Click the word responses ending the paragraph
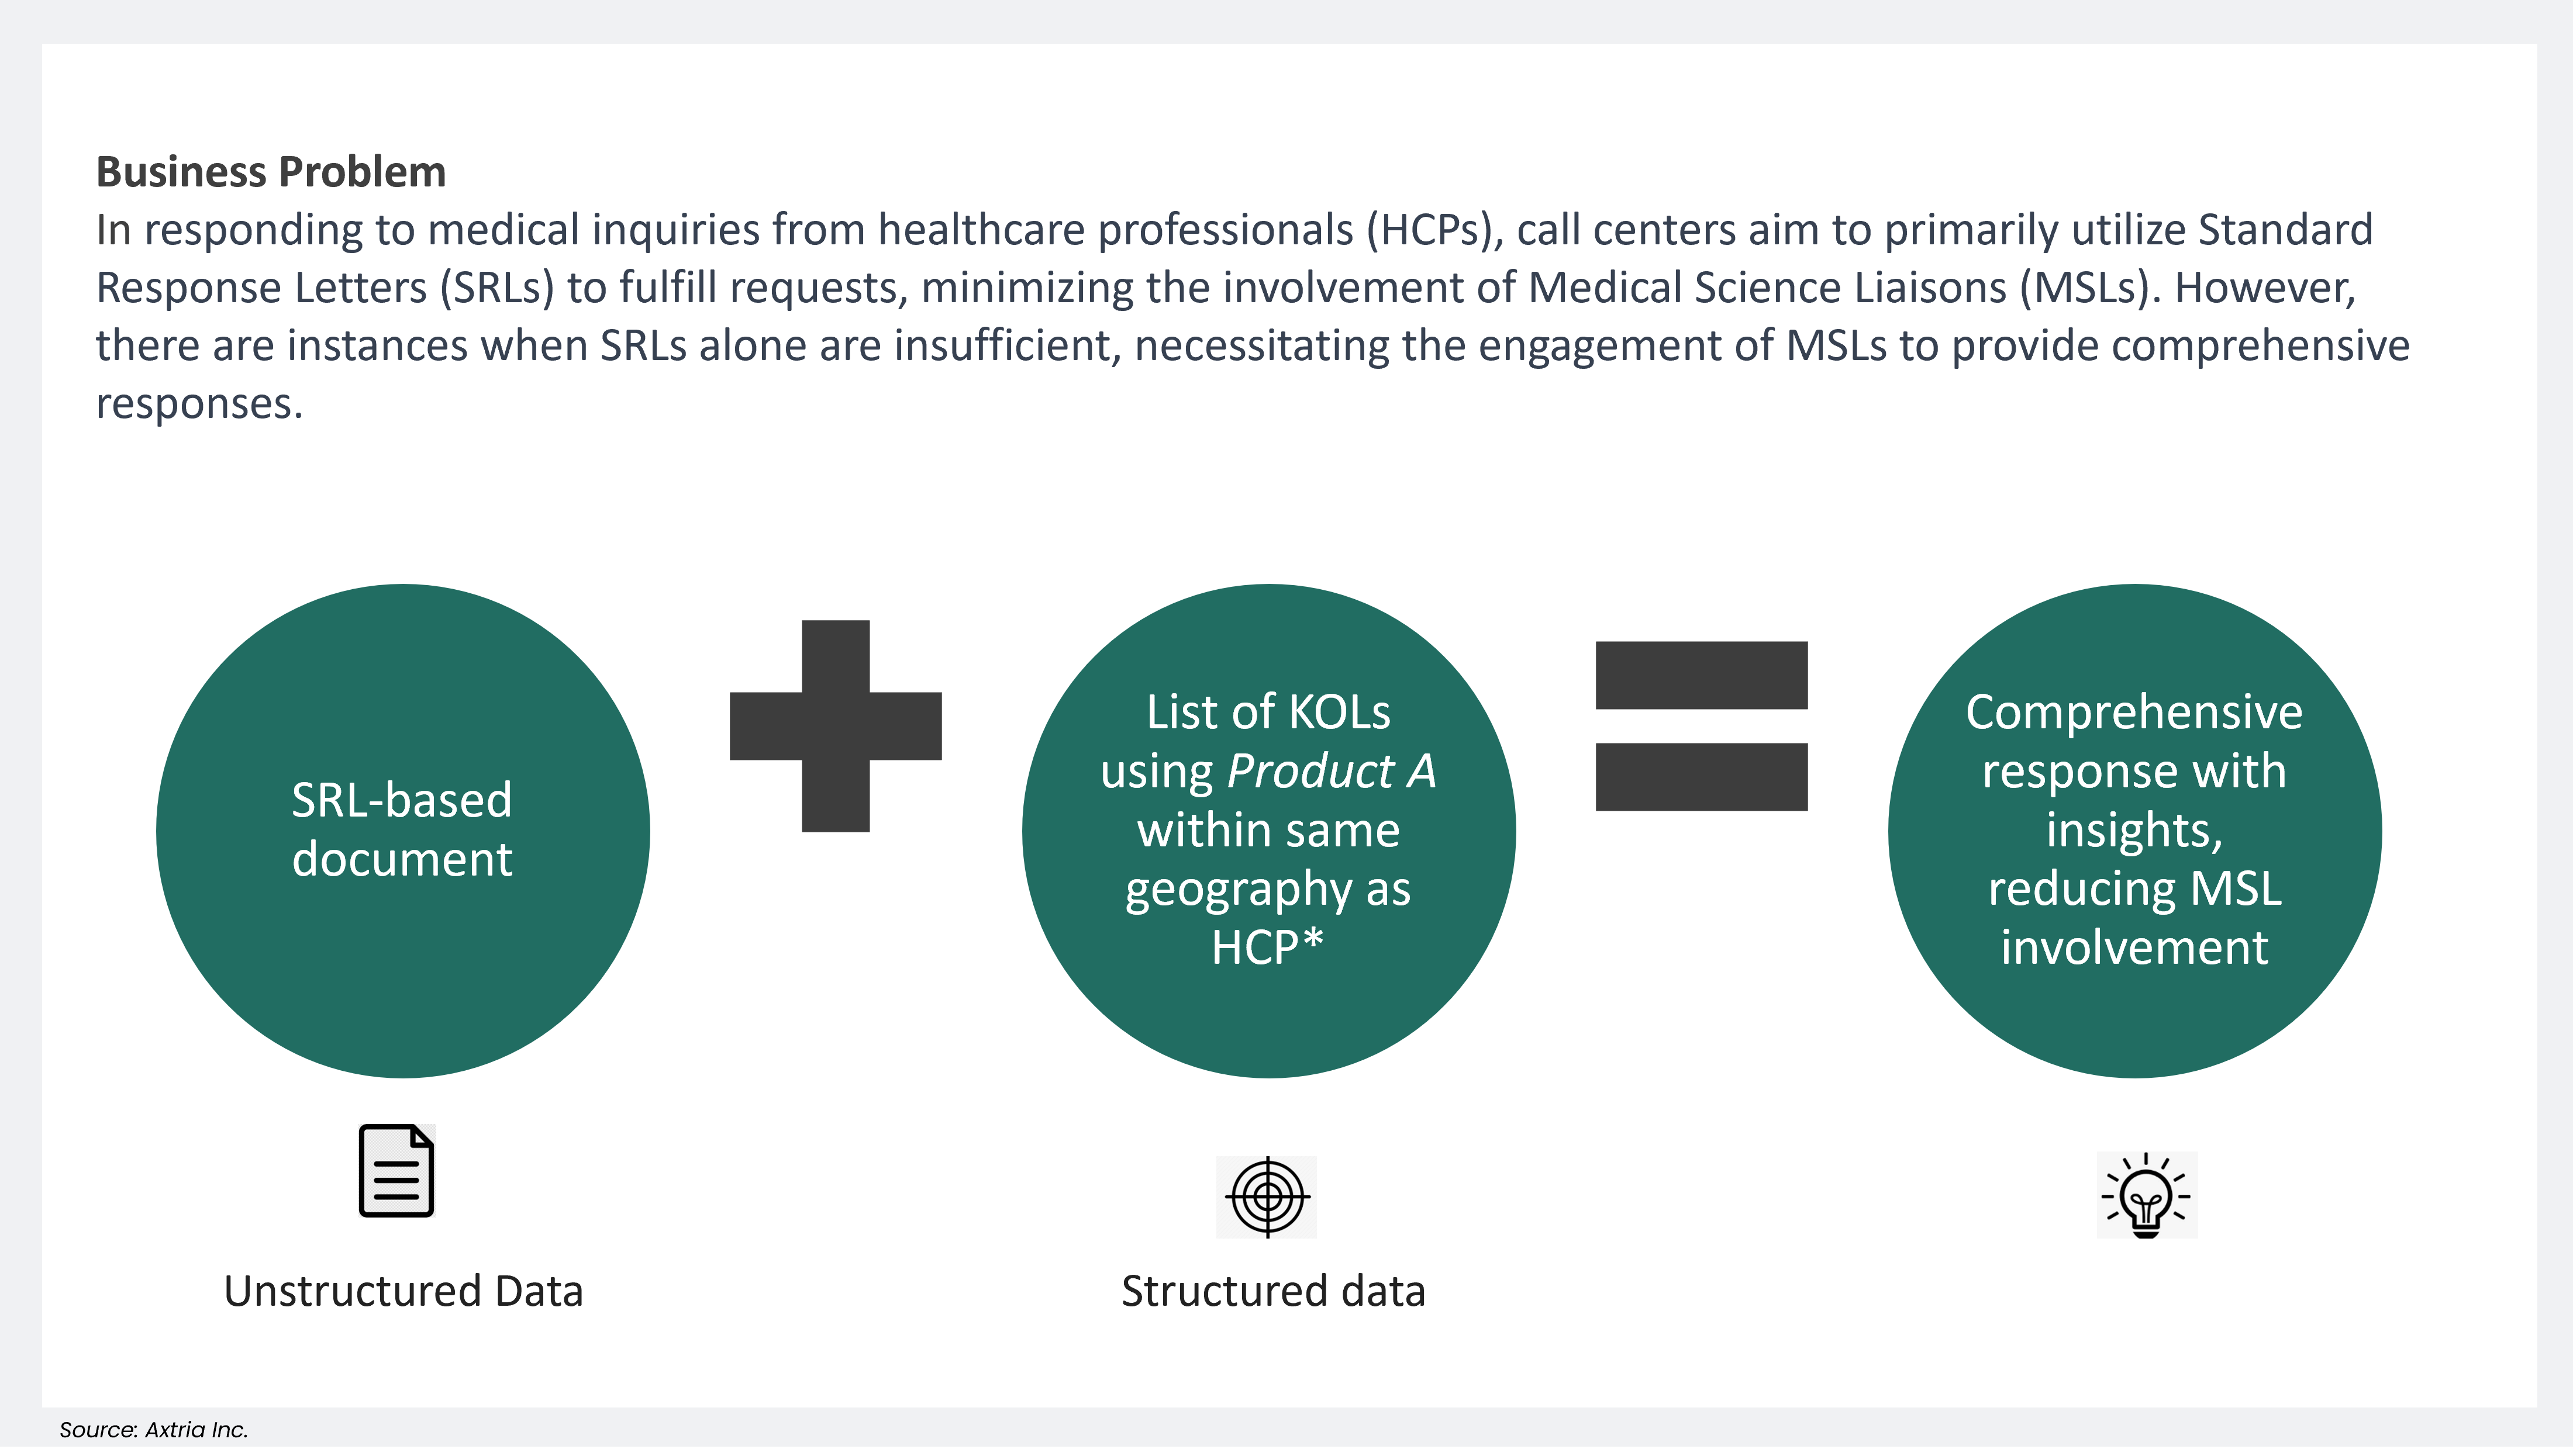The width and height of the screenshot is (2573, 1456). click(x=198, y=404)
